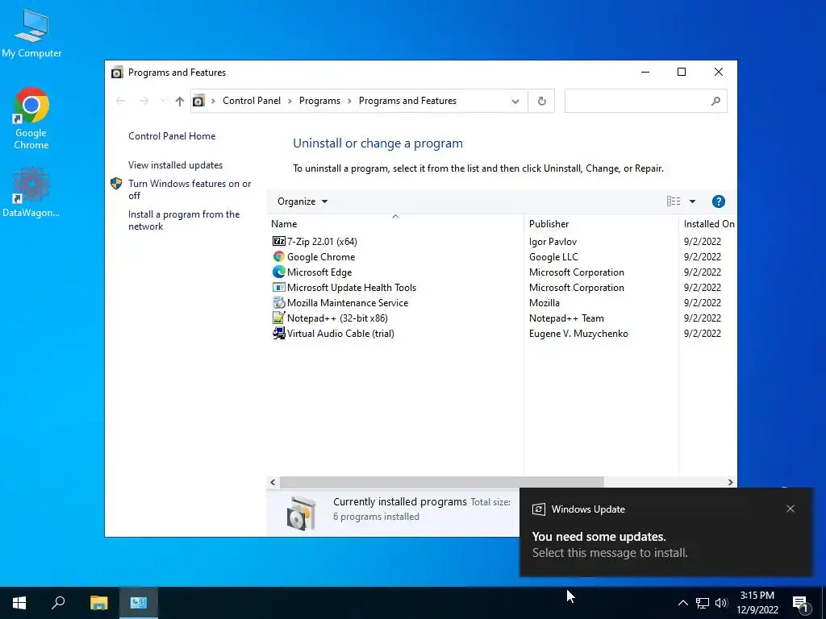The height and width of the screenshot is (619, 826).
Task: Click the horizontal scrollbar thumb
Action: point(441,482)
